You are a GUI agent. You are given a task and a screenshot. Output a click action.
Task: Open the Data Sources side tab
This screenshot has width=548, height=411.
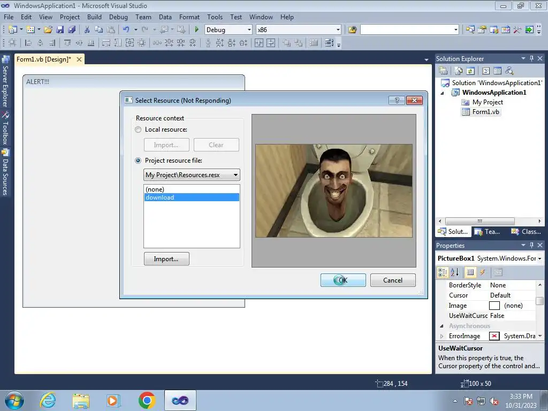click(x=5, y=172)
